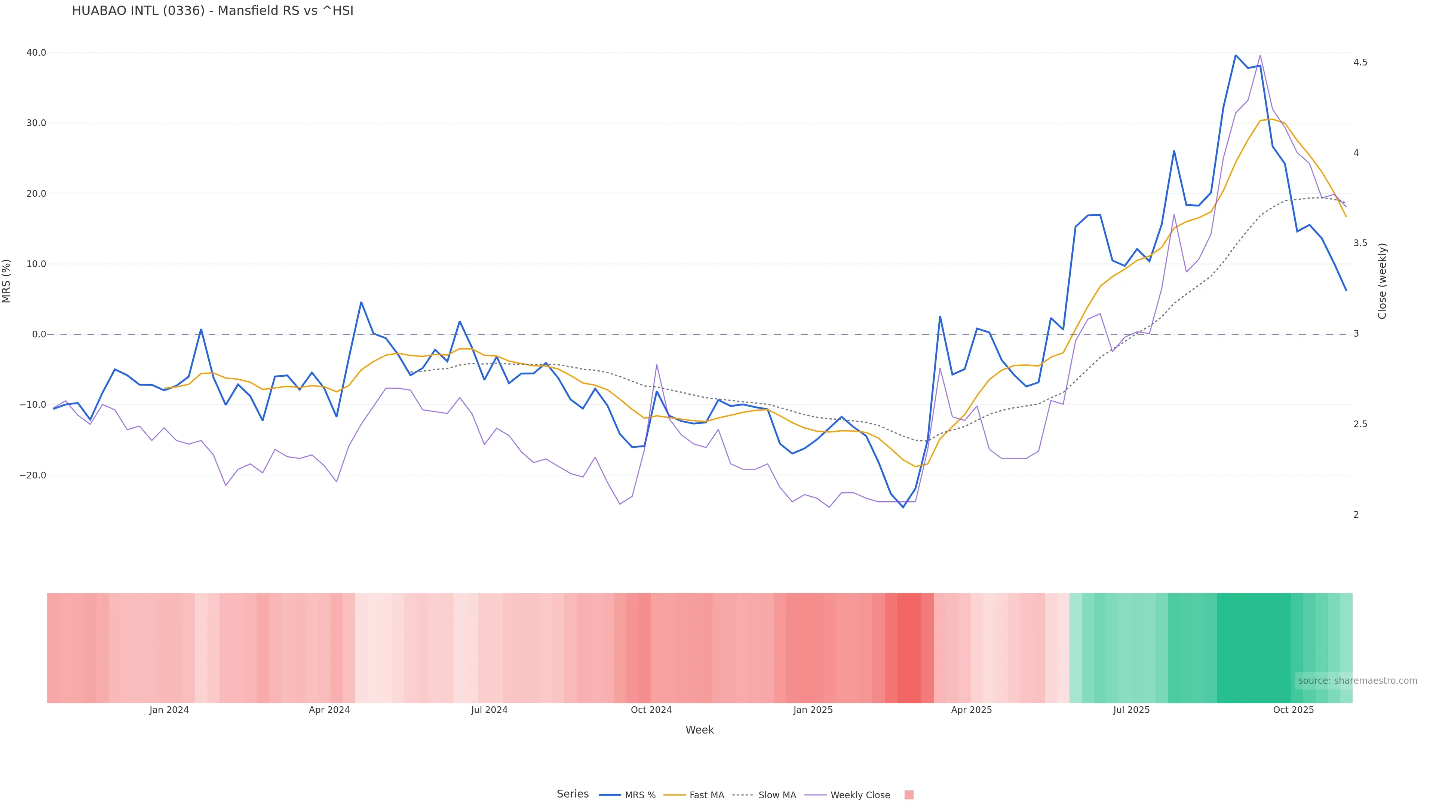Image resolution: width=1436 pixels, height=808 pixels.
Task: Click the 2.5 tick on Close axis
Action: click(x=1360, y=424)
